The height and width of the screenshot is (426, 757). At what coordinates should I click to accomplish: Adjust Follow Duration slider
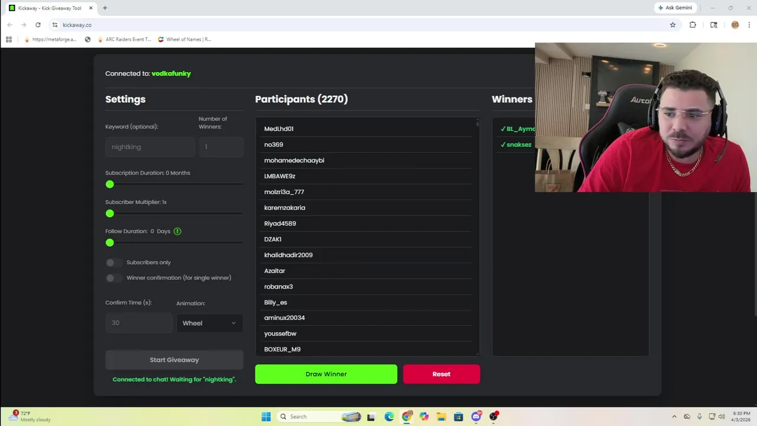[174, 243]
